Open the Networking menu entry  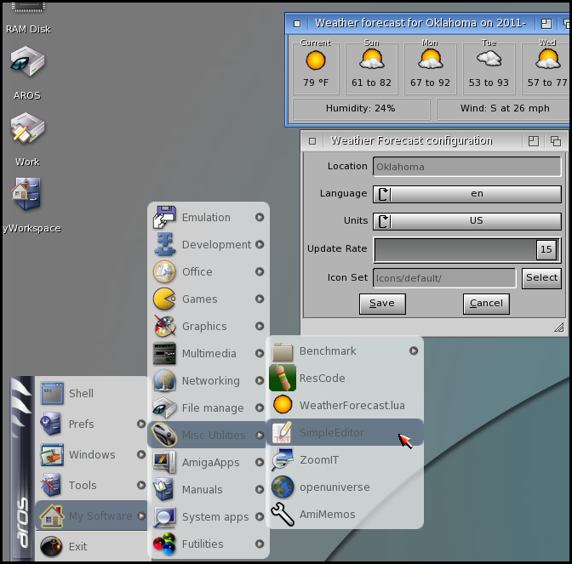(209, 380)
